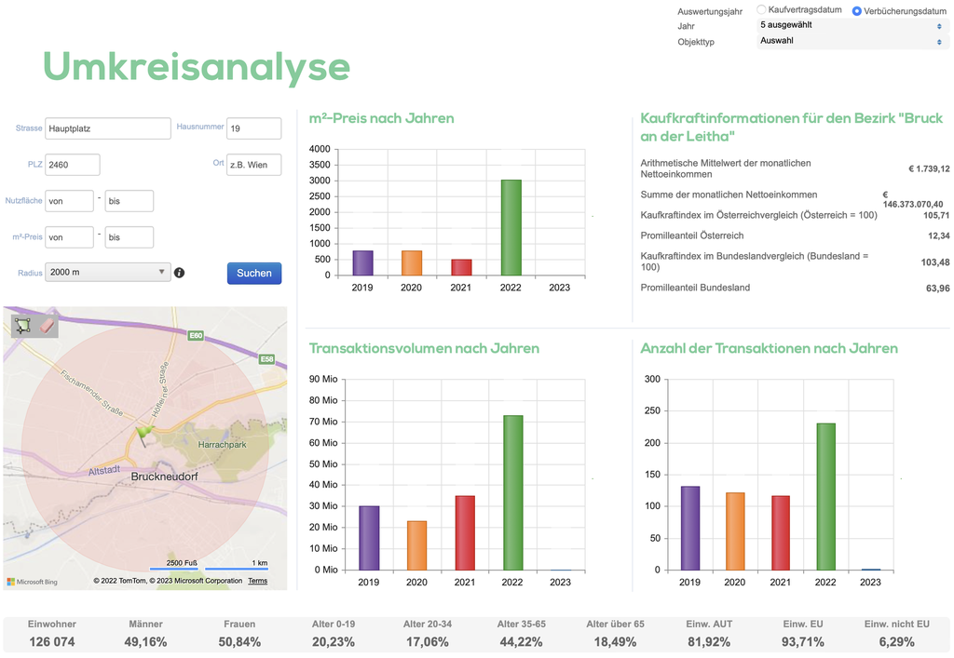Viewport: 954px width, 658px height.
Task: Open the Jahr dropdown
Action: coord(852,26)
